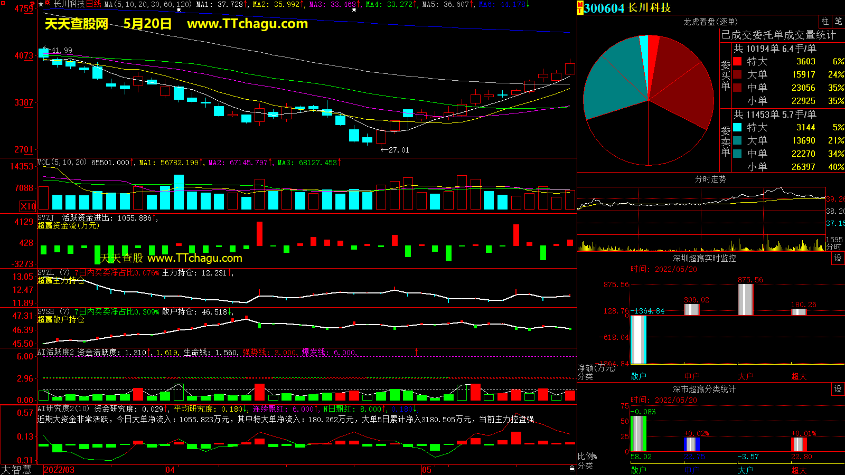Click the star icon beside 长川科技
This screenshot has width=845, height=475.
[x=41, y=4]
